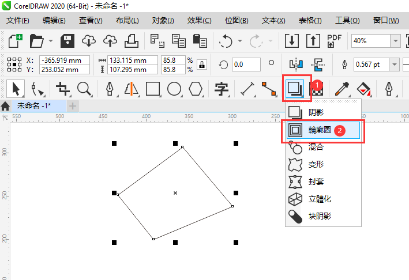
Task: Open the 对象(J) menu
Action: pos(163,20)
